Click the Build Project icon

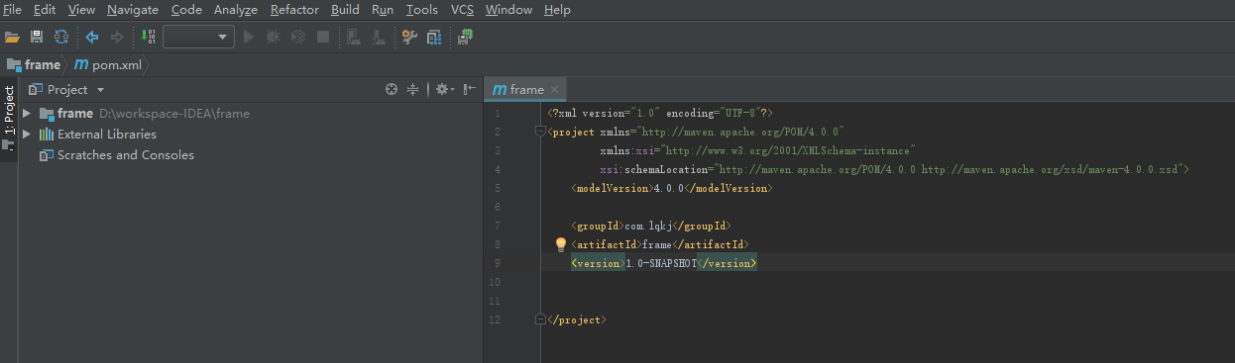(x=148, y=37)
